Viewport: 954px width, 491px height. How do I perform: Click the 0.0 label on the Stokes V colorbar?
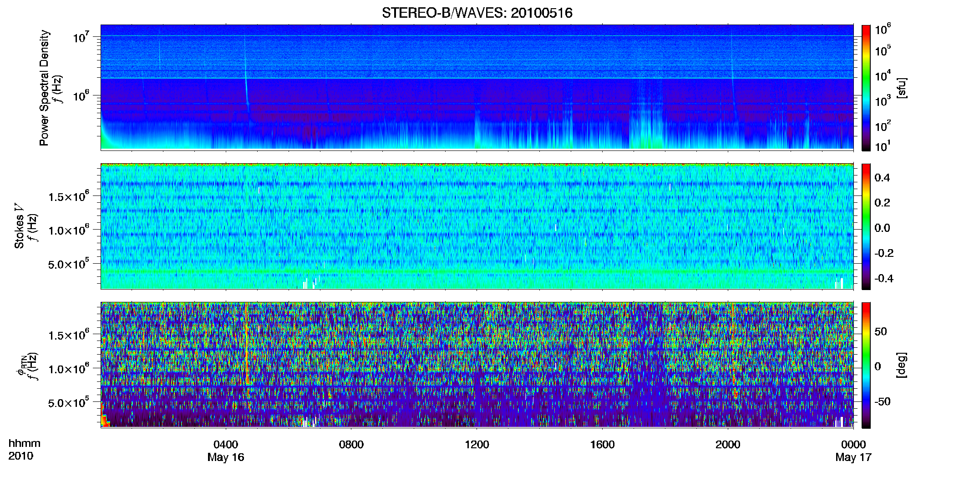pyautogui.click(x=882, y=228)
